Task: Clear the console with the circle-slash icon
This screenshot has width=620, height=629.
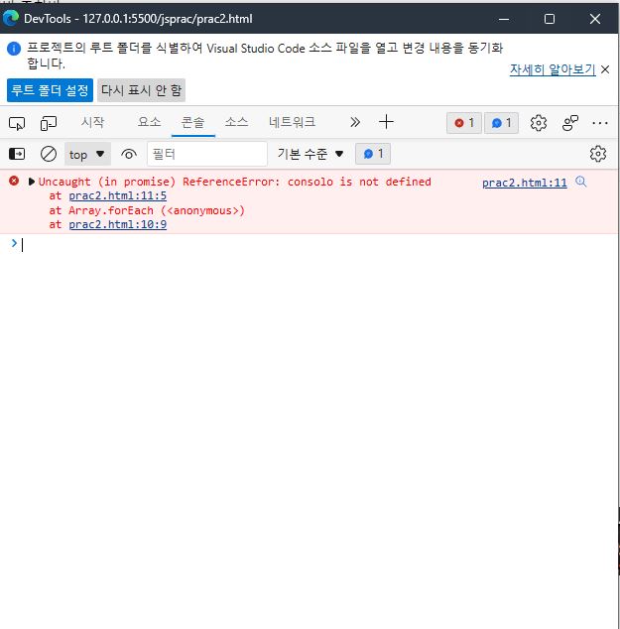Action: (x=49, y=154)
